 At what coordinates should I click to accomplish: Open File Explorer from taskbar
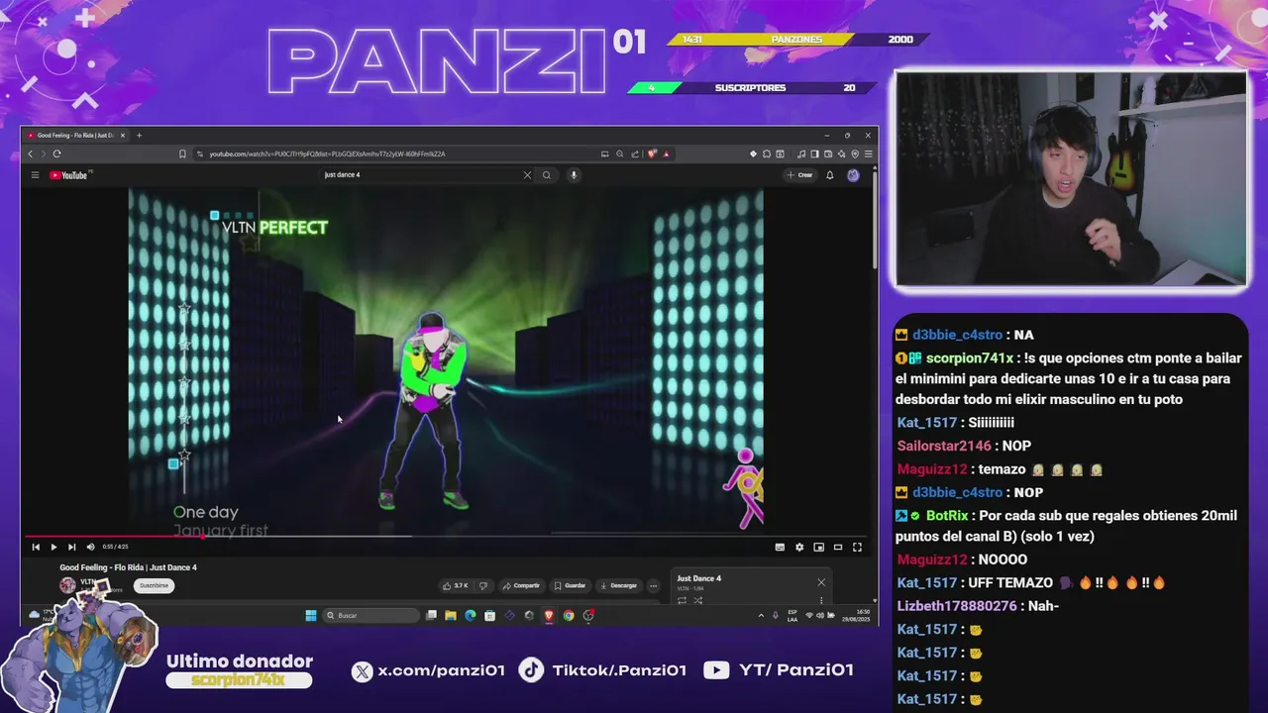(451, 615)
